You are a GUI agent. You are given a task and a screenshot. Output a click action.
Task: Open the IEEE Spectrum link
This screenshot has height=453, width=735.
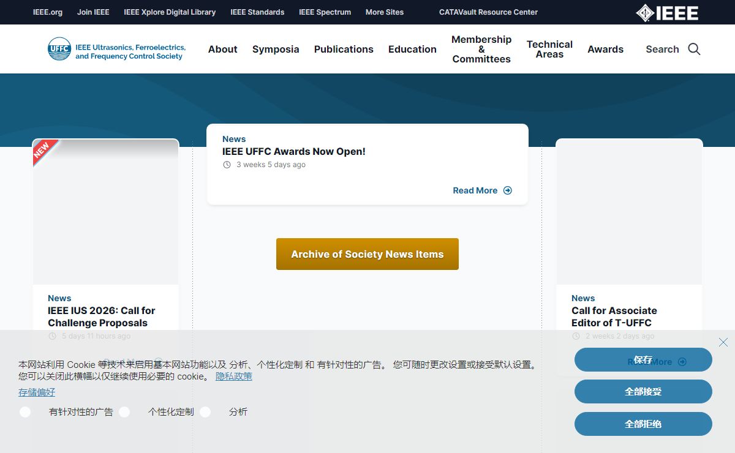click(325, 12)
